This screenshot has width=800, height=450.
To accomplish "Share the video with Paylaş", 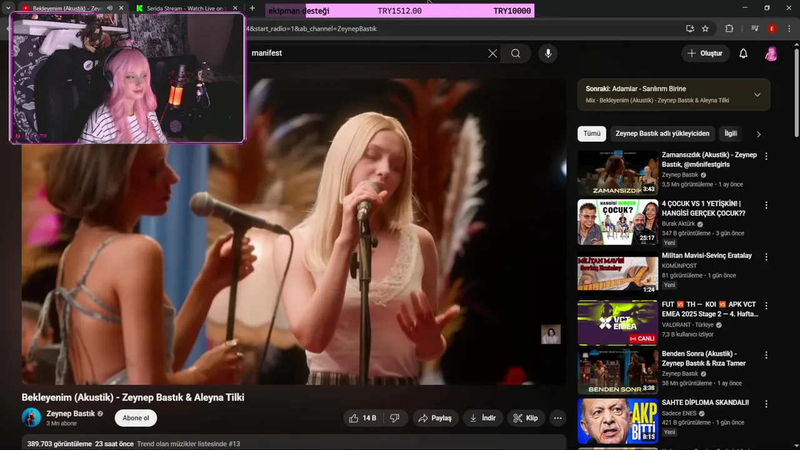I will pos(435,418).
